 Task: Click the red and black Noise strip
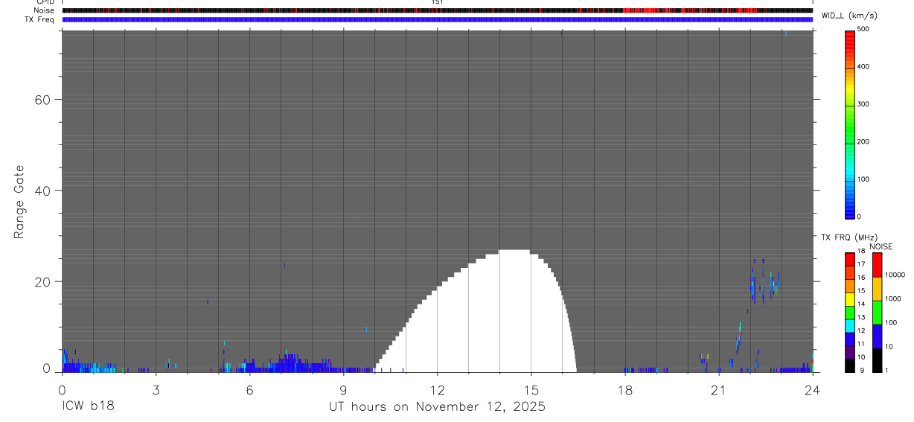coord(438,10)
